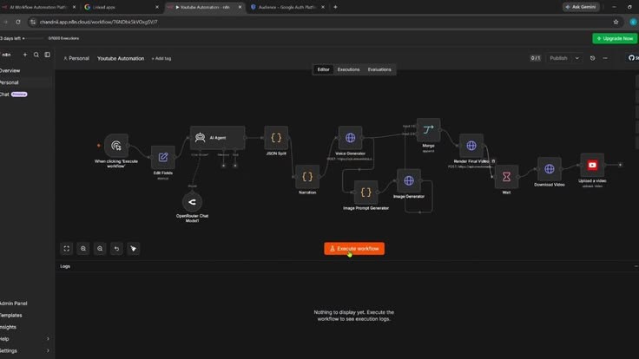Screen dimensions: 639x359
Task: Add plus connector after Upload a video
Action: [620, 165]
